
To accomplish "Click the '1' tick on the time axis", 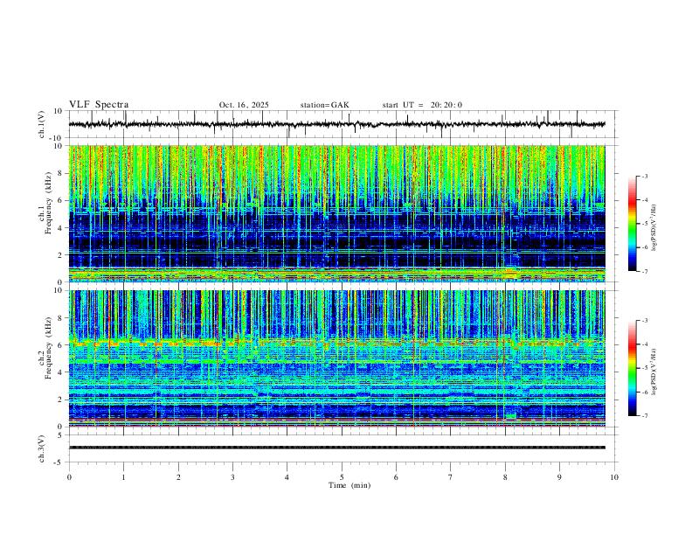I will pos(123,477).
